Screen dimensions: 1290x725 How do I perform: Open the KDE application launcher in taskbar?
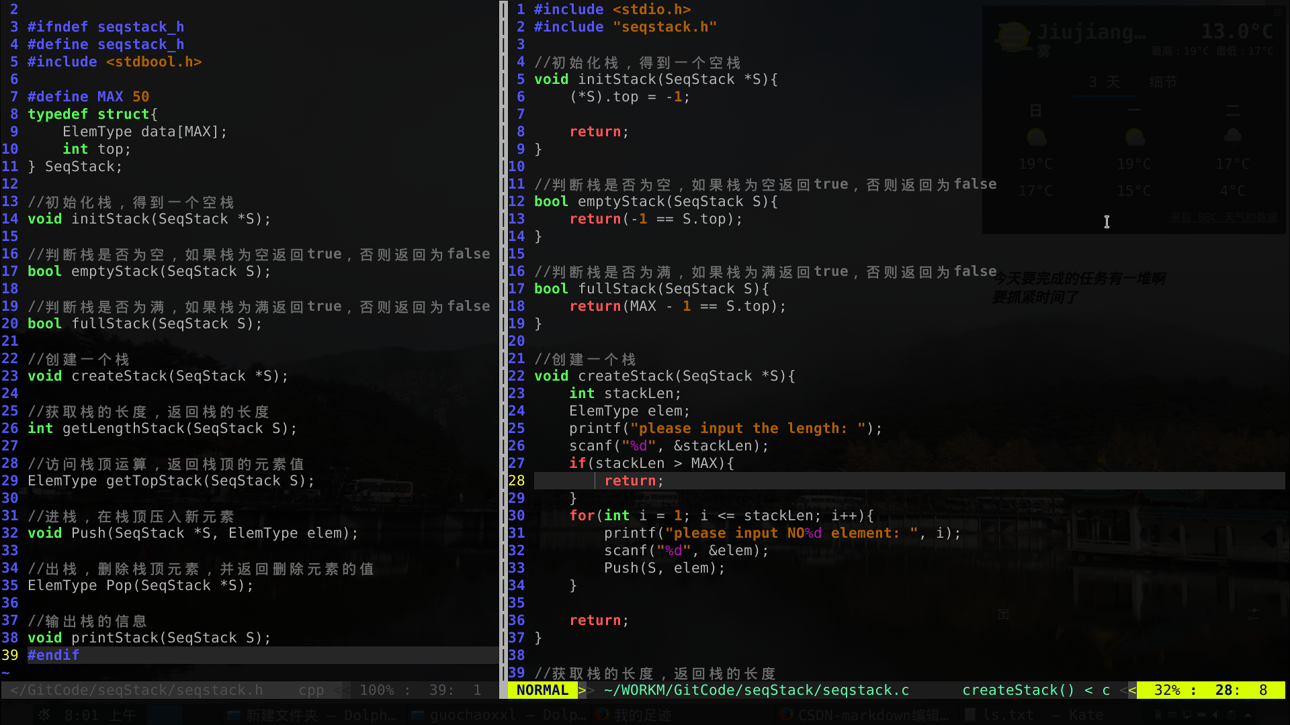point(44,715)
